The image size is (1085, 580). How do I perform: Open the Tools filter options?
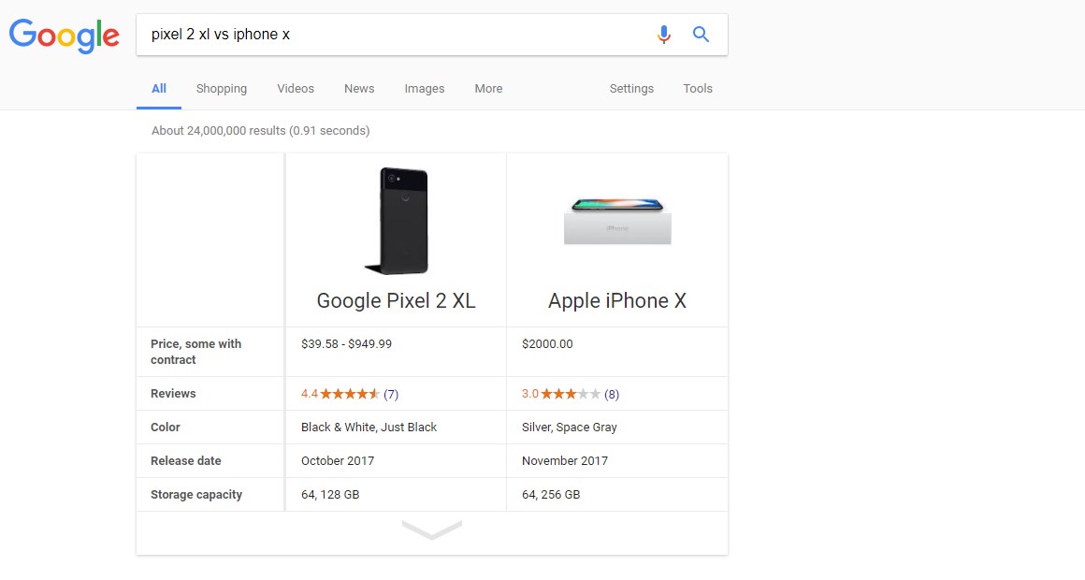697,88
